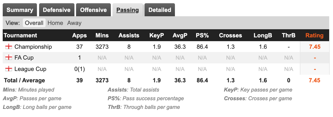This screenshot has height=117, width=333.
Task: Switch the view to Home
Action: (55, 23)
